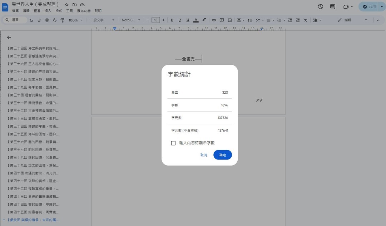This screenshot has height=226, width=386.
Task: Close the outline with the back arrow
Action: tap(9, 38)
